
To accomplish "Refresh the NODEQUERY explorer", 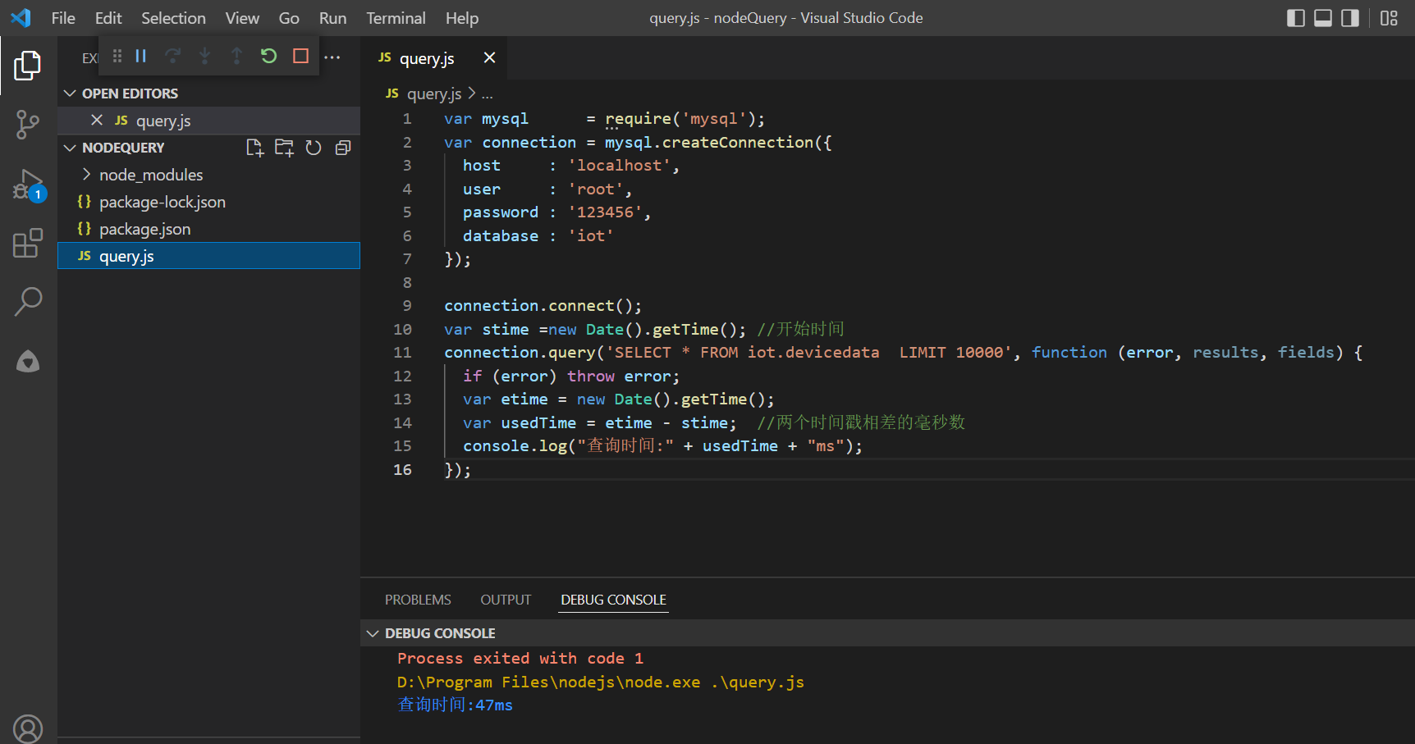I will 314,148.
